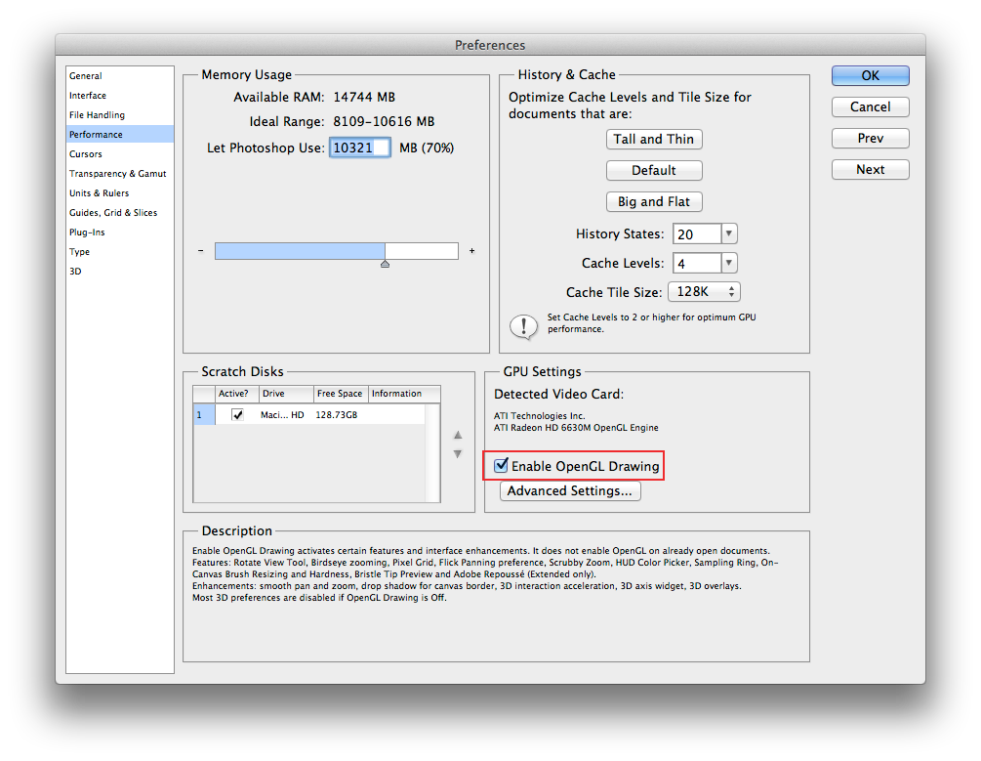The width and height of the screenshot is (981, 761).
Task: Decrease memory with the minus icon
Action: point(201,250)
